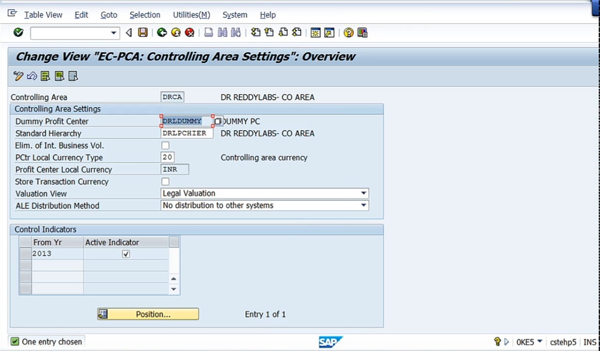Toggle the Active Indicator checkbox for 2013
Screen dimensions: 600x351
(x=126, y=254)
